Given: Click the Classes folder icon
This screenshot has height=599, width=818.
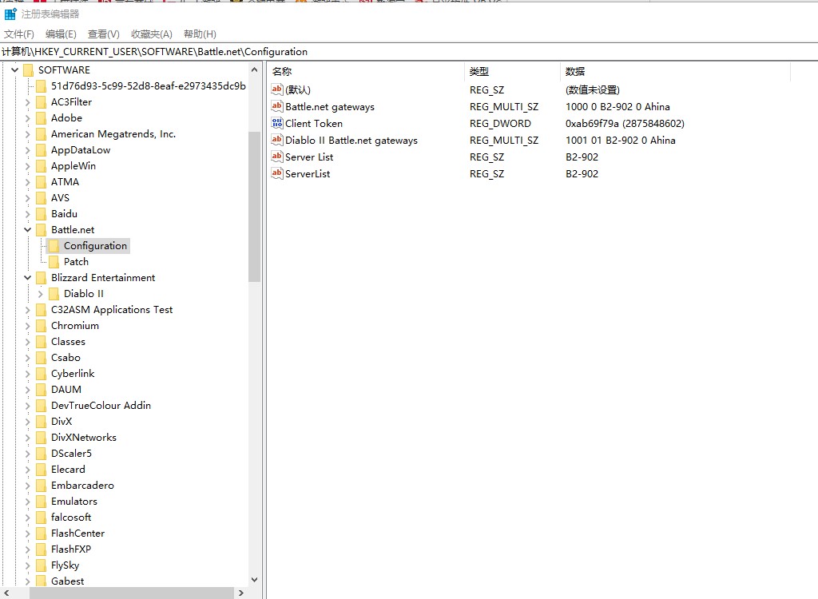Looking at the screenshot, I should tap(42, 342).
